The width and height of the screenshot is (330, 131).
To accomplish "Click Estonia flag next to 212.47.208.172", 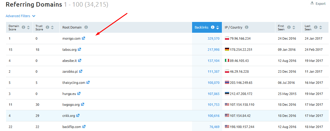I will coord(227,94).
